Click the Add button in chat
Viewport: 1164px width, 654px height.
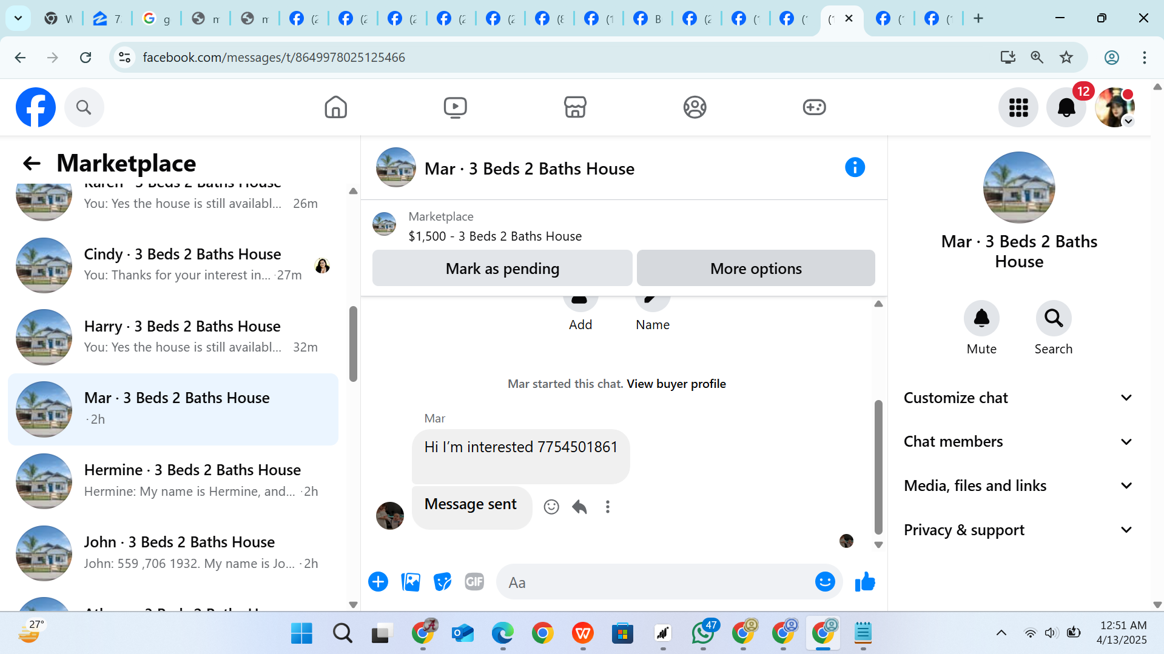[580, 312]
